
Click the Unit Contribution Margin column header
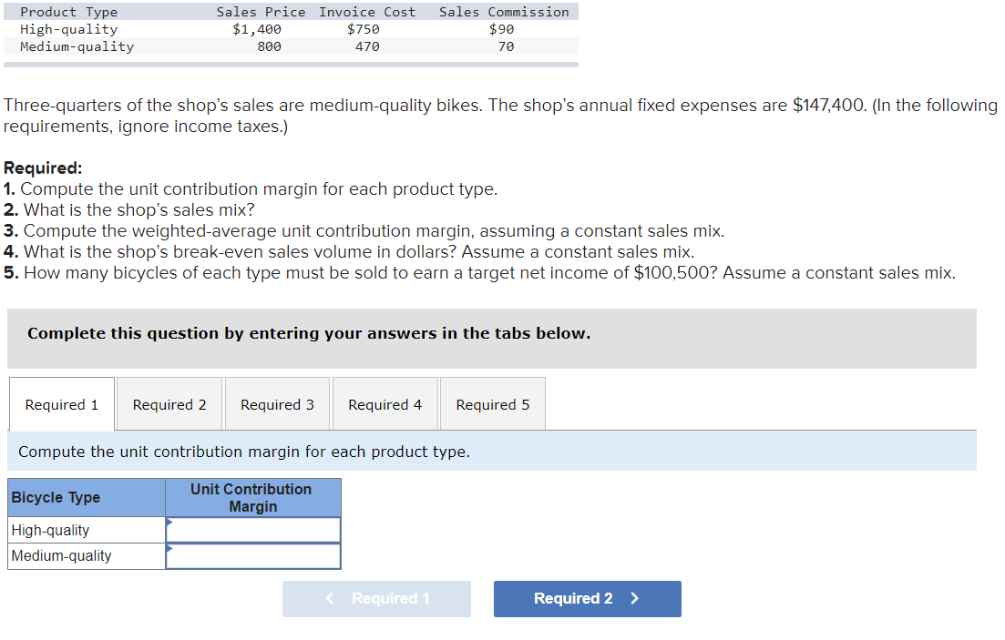pos(251,498)
